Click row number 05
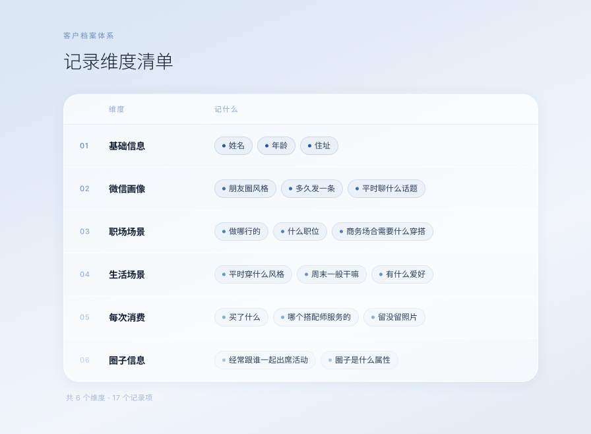The image size is (591, 434). click(x=84, y=318)
